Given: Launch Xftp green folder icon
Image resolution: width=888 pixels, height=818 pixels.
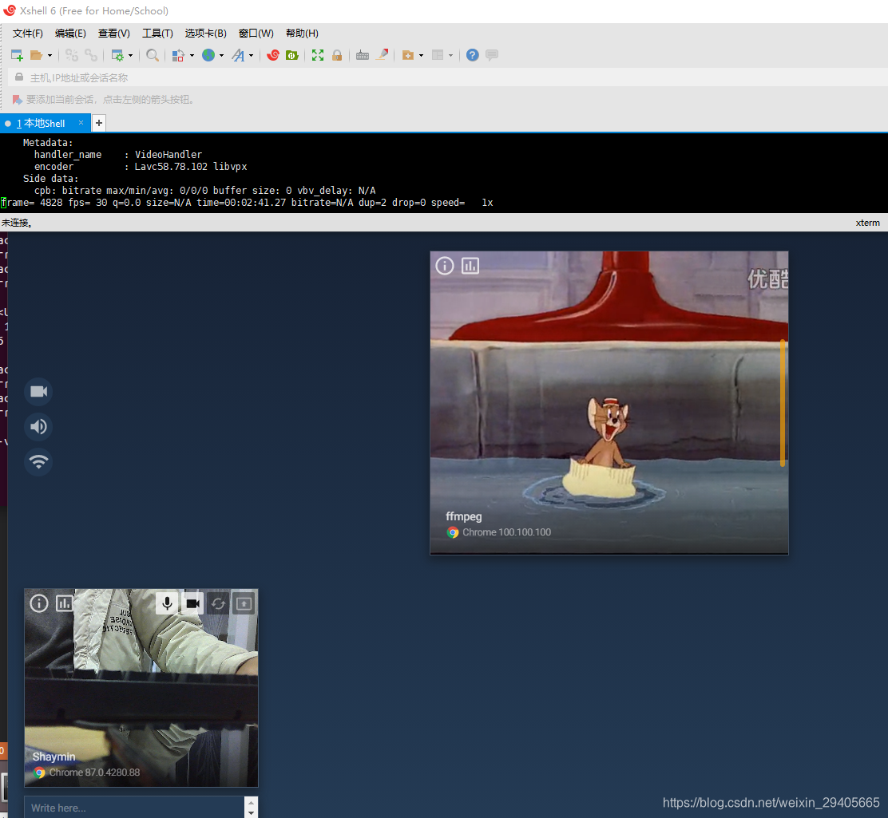Looking at the screenshot, I should tap(292, 55).
